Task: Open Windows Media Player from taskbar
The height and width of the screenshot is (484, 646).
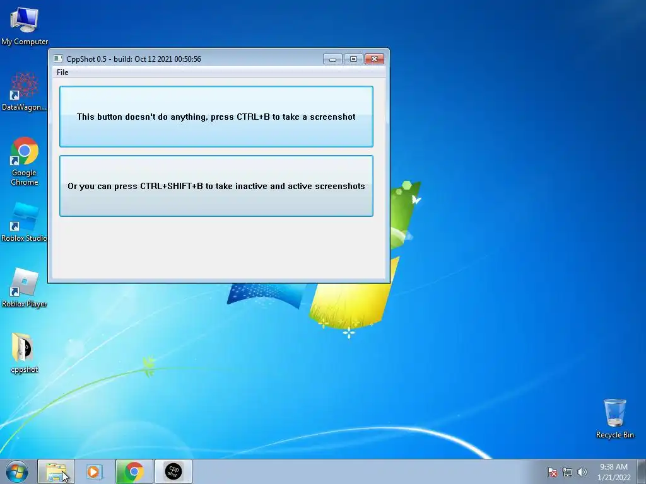Action: (x=95, y=471)
